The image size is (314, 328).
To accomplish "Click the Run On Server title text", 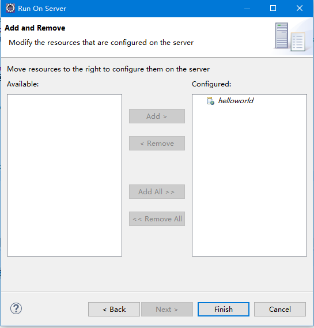I will [x=42, y=9].
